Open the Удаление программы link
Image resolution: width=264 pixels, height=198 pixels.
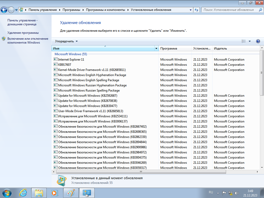23,33
